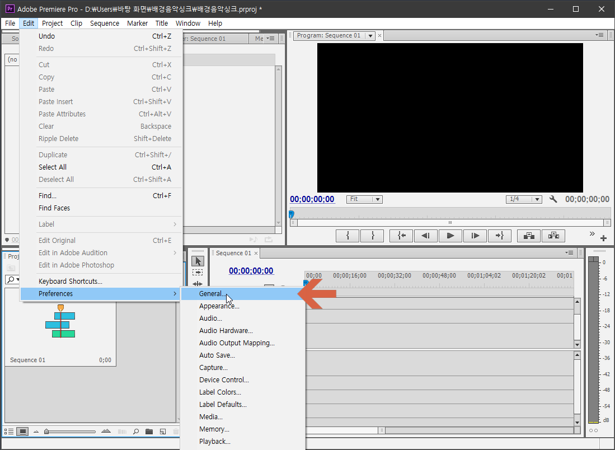Viewport: 615px width, 450px height.
Task: Click the video tracks scroll down arrow
Action: 577,345
